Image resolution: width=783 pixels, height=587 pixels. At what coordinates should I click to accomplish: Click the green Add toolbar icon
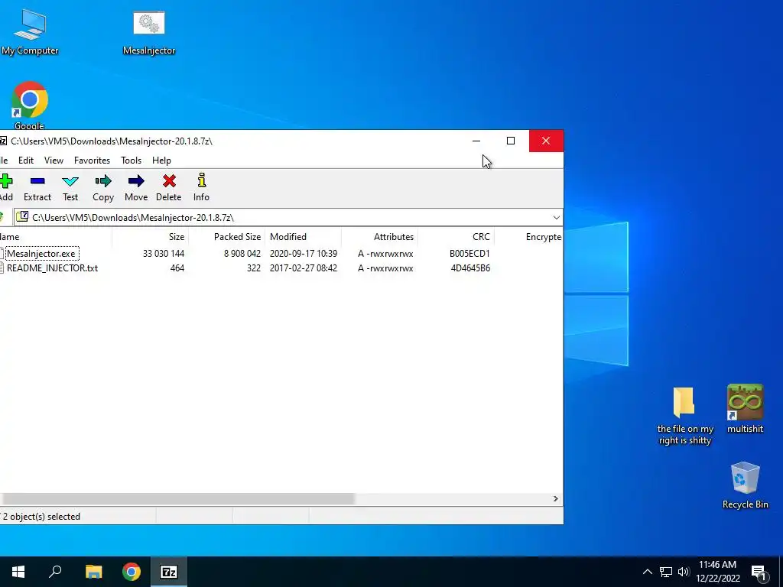(x=6, y=180)
